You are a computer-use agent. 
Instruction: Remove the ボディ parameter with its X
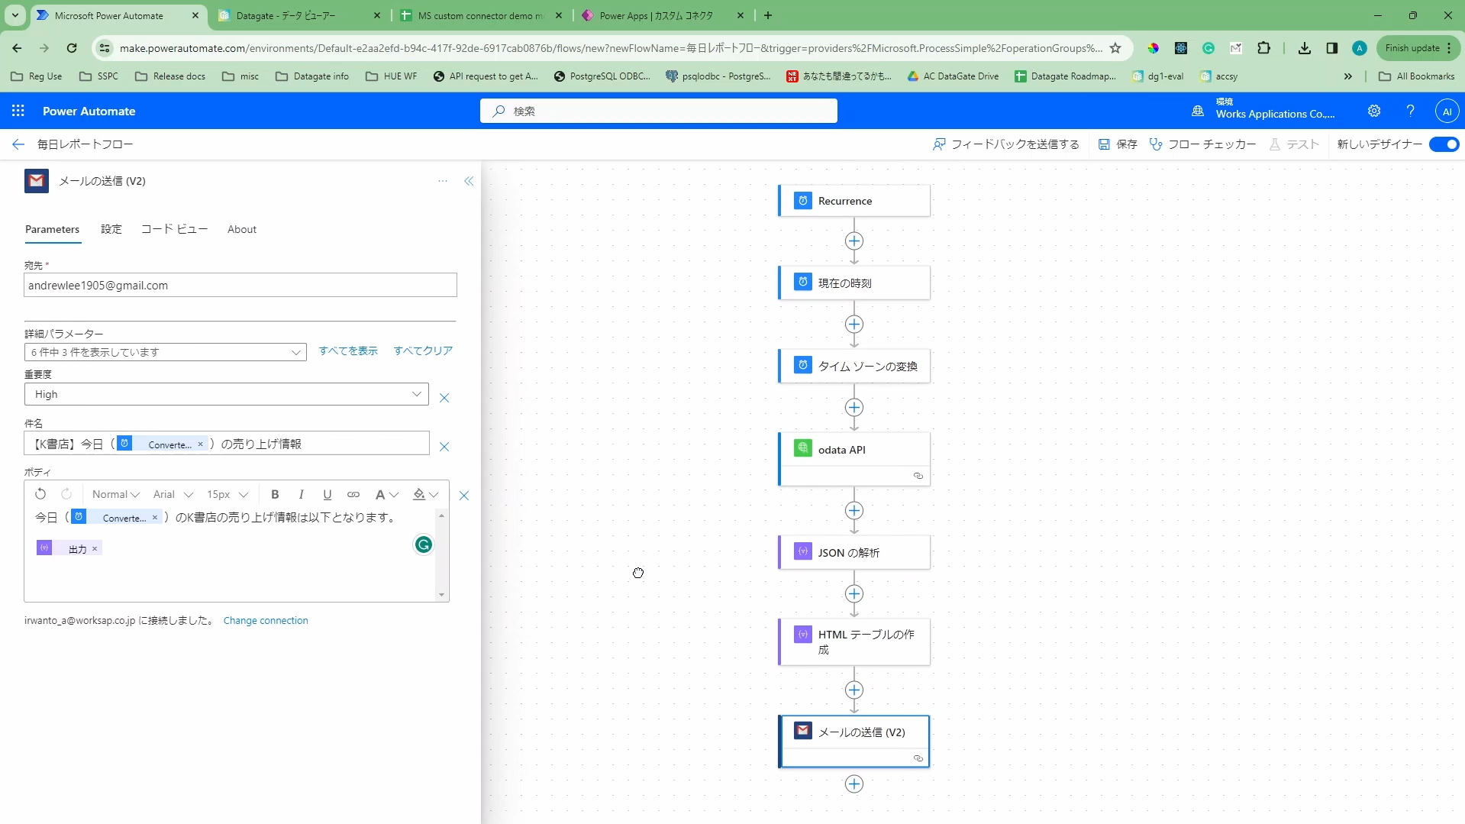click(x=464, y=496)
